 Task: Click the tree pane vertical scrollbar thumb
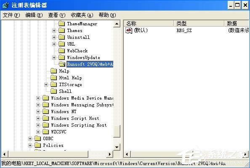point(117,131)
